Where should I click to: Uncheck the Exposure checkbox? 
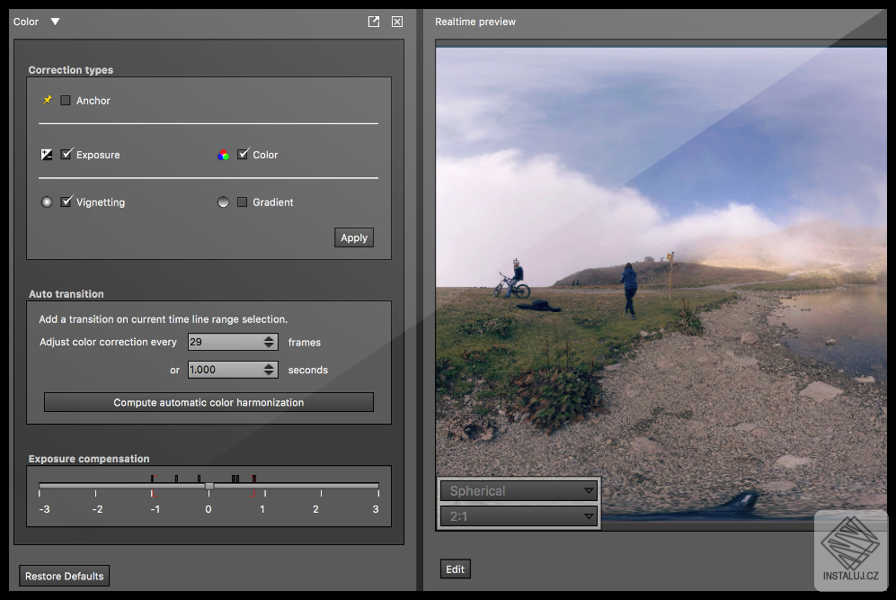pos(67,154)
